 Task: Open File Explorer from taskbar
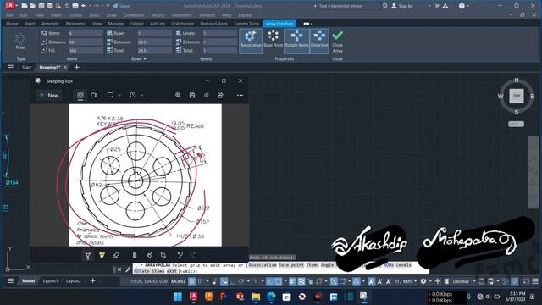pos(256,297)
